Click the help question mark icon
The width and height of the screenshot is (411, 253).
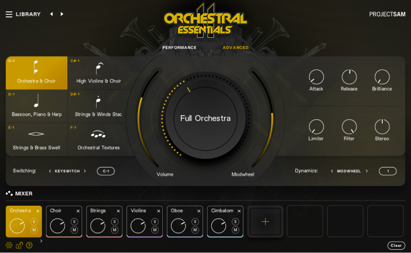[29, 245]
